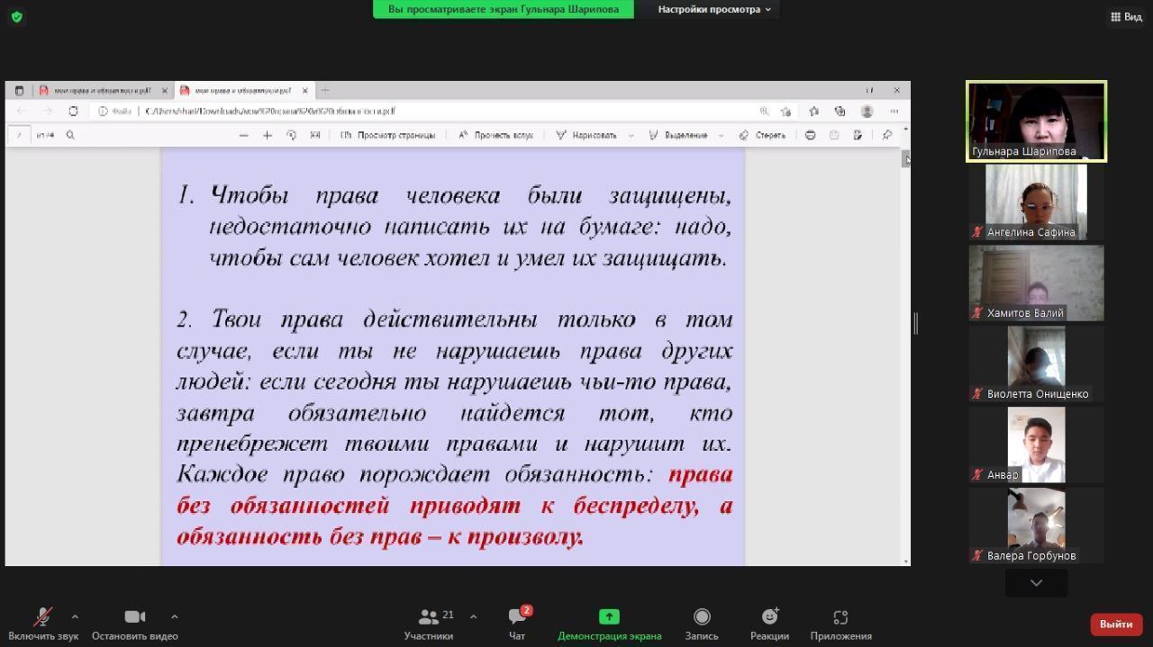The image size is (1153, 647).
Task: Start recording with Запись button
Action: 701,624
